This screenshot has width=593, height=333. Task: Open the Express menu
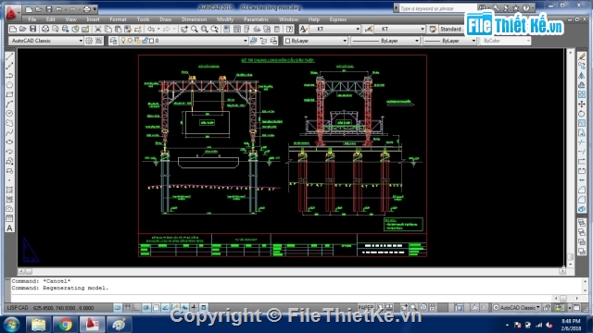click(x=337, y=19)
